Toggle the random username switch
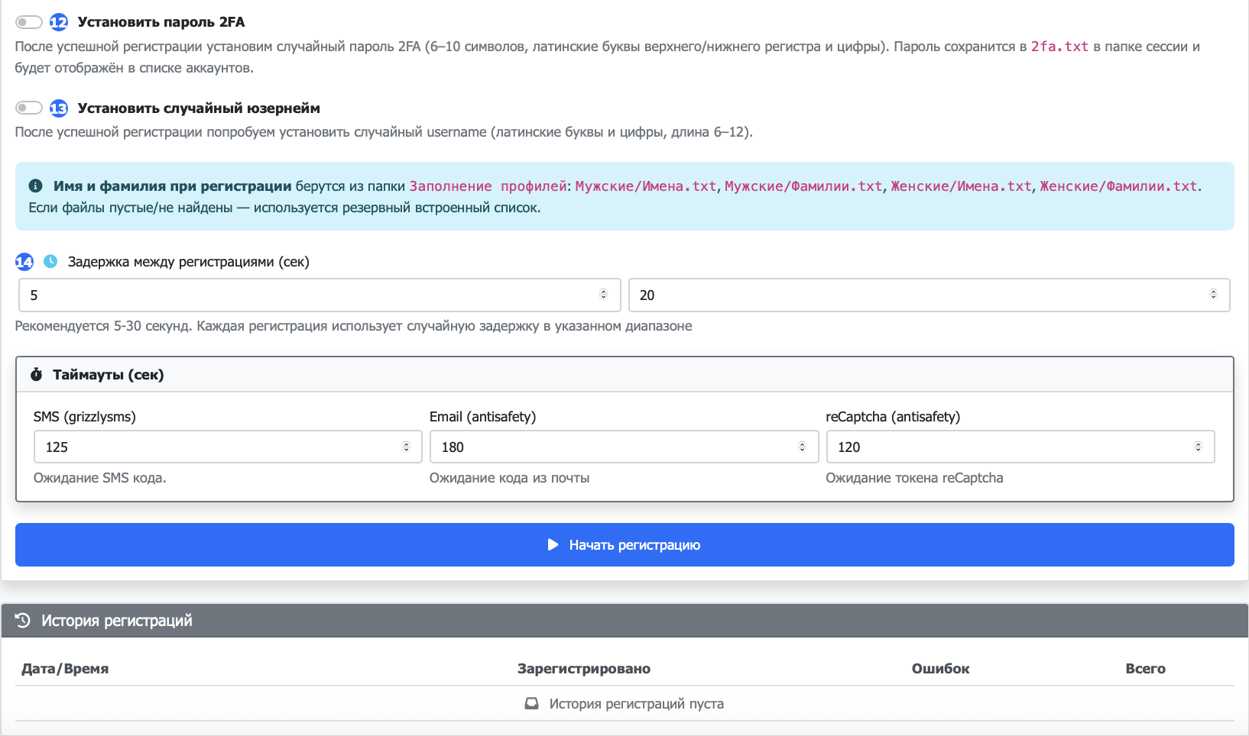The height and width of the screenshot is (736, 1249). pyautogui.click(x=28, y=108)
